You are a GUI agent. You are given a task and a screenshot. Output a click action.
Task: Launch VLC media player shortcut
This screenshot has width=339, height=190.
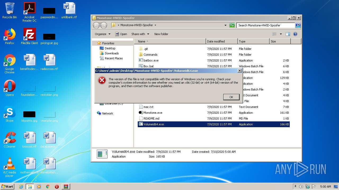[10, 167]
